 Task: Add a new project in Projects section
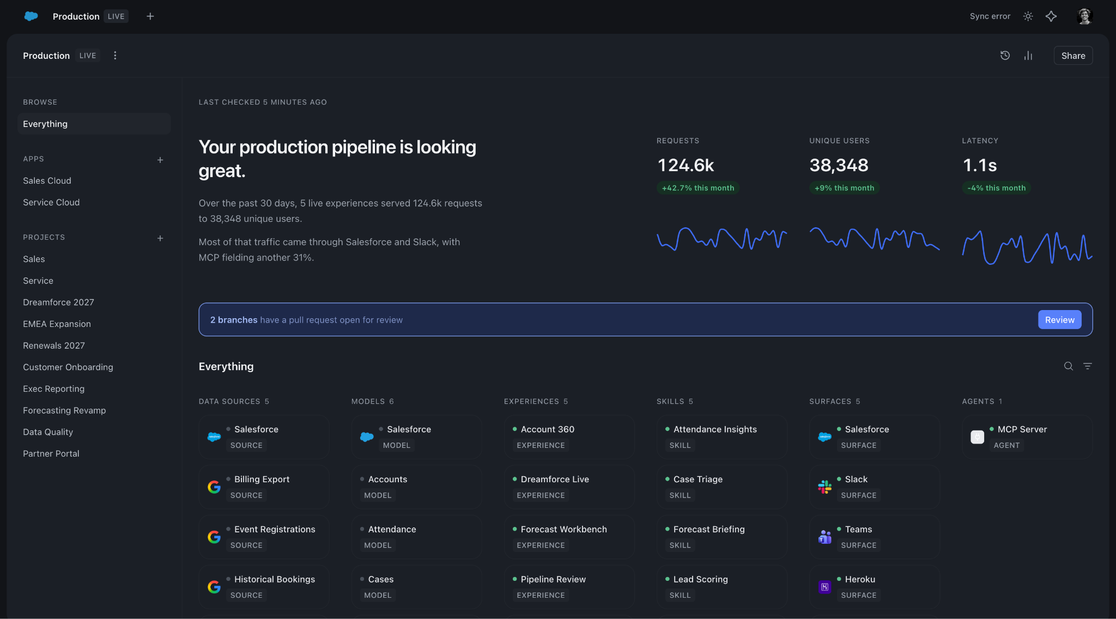pyautogui.click(x=160, y=238)
